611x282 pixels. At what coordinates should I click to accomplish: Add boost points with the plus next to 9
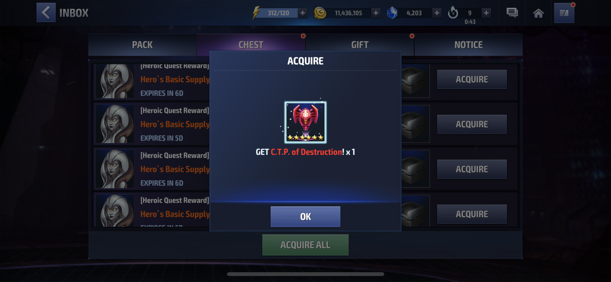(x=486, y=13)
